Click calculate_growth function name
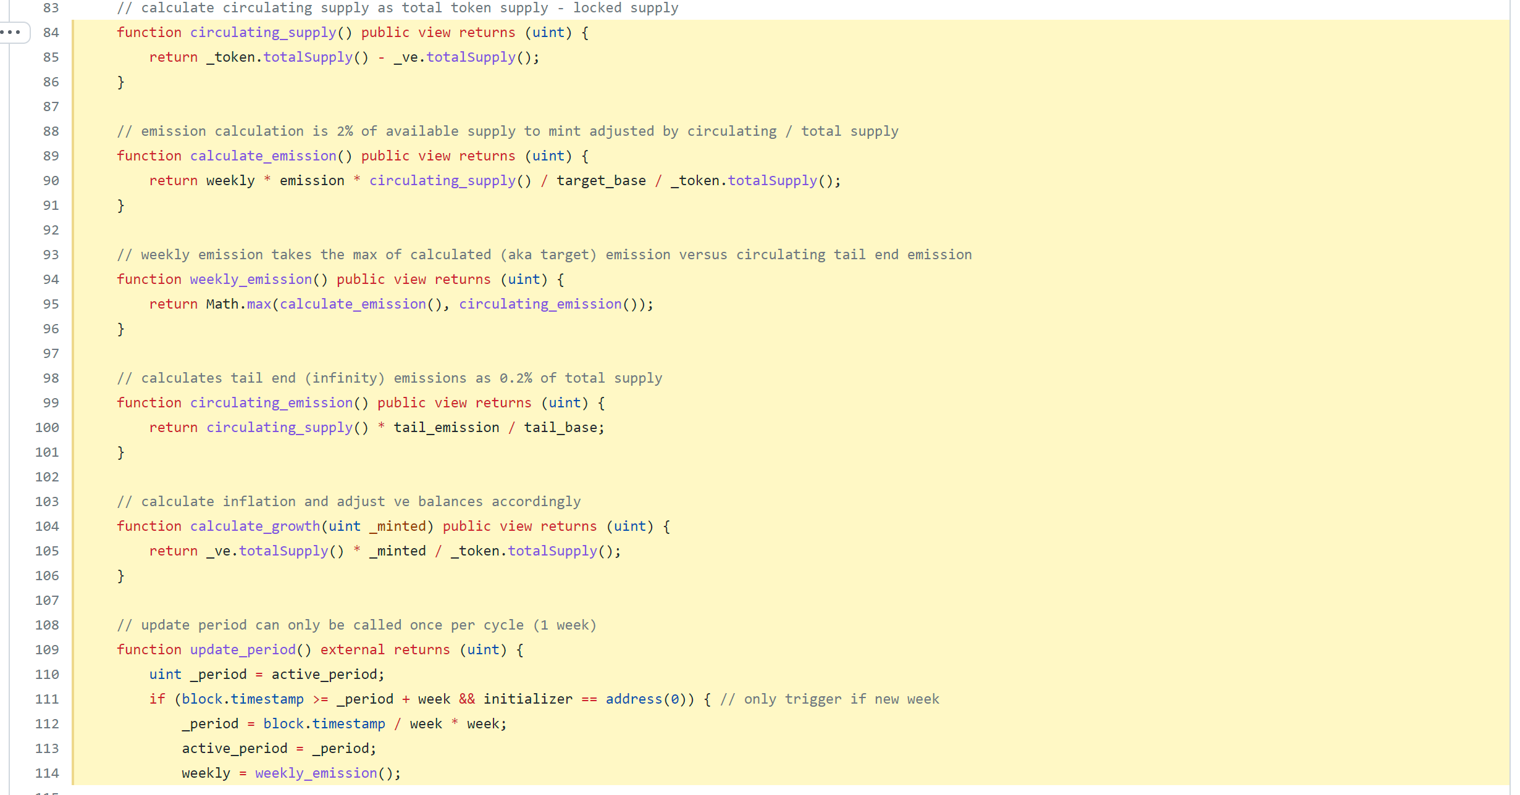This screenshot has width=1520, height=795. (x=254, y=527)
